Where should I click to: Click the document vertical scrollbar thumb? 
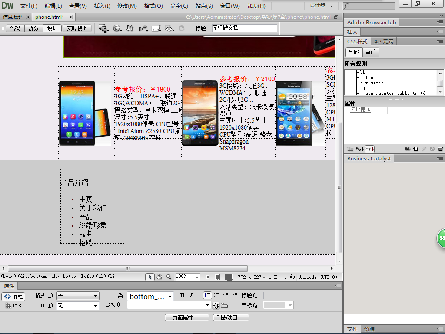tap(339, 187)
